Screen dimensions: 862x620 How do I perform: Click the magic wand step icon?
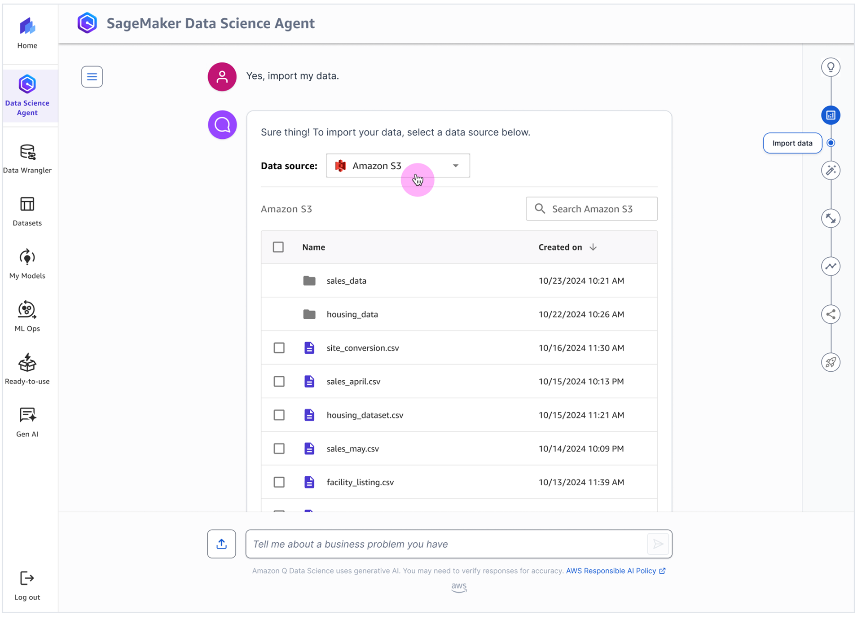click(x=831, y=171)
